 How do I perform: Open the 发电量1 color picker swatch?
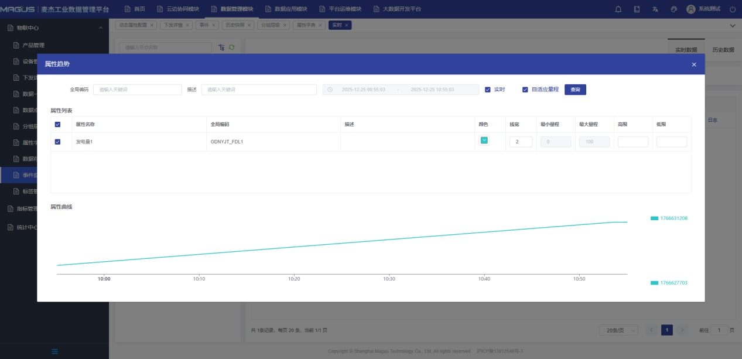point(484,141)
